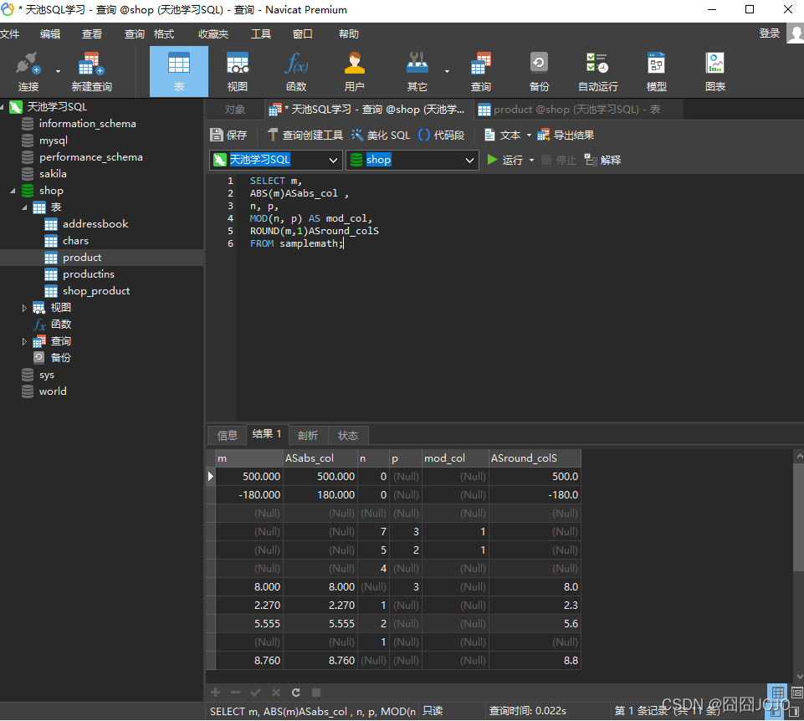Open dropdown arrow beside 连接
The image size is (804, 721).
click(58, 71)
